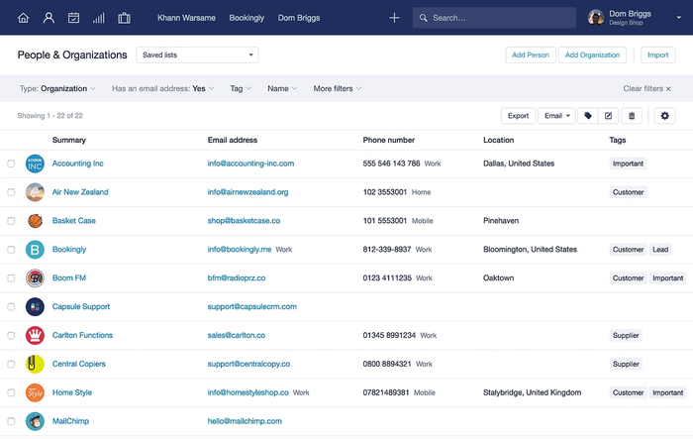Viewport: 693px width, 439px height.
Task: Click the plus icon to add new
Action: pos(394,18)
